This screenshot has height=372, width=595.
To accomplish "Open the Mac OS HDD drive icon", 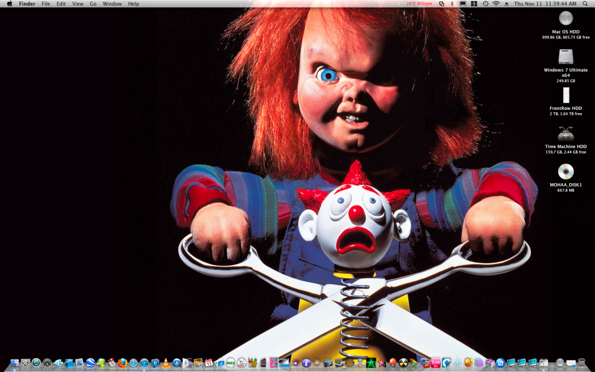I will pyautogui.click(x=566, y=18).
